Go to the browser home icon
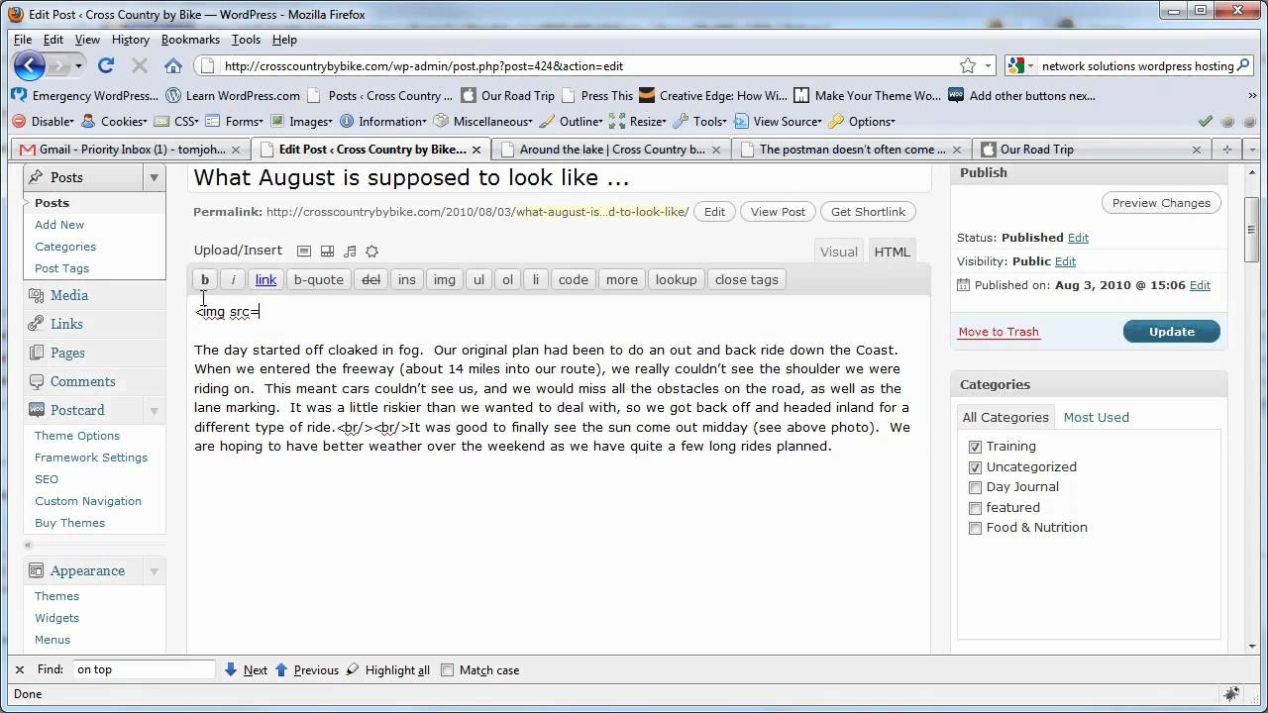 coord(173,66)
